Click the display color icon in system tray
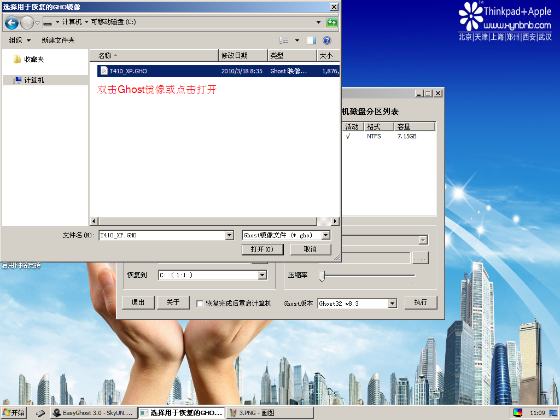The height and width of the screenshot is (420, 560). 517,412
